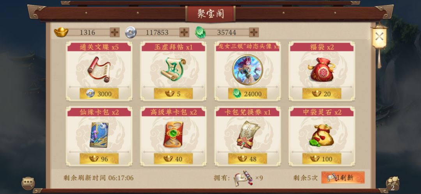
Task: Add more silver coins with plus button
Action: click(x=184, y=32)
